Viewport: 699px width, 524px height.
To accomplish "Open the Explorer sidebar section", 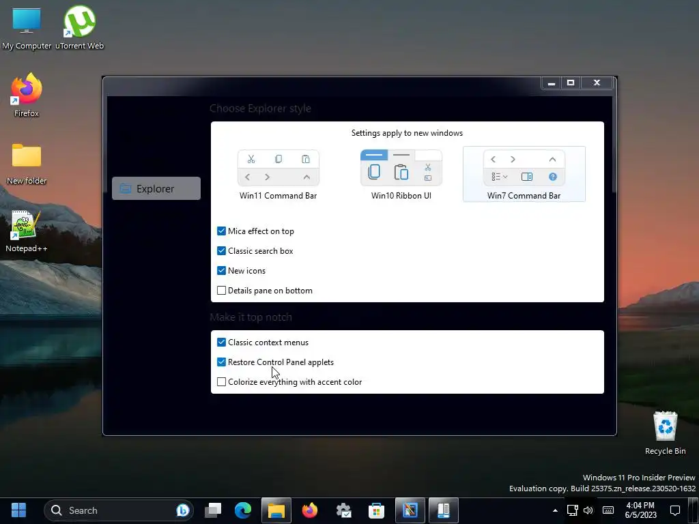I will tap(156, 188).
